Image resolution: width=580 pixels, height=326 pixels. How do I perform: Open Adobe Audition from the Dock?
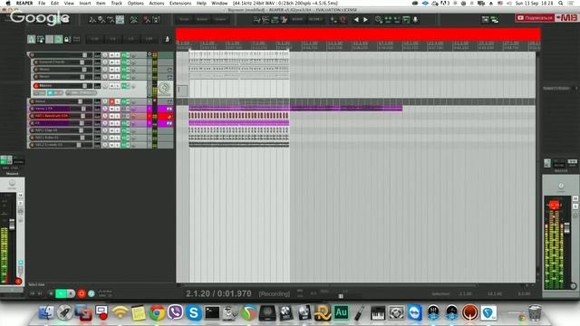(x=341, y=312)
